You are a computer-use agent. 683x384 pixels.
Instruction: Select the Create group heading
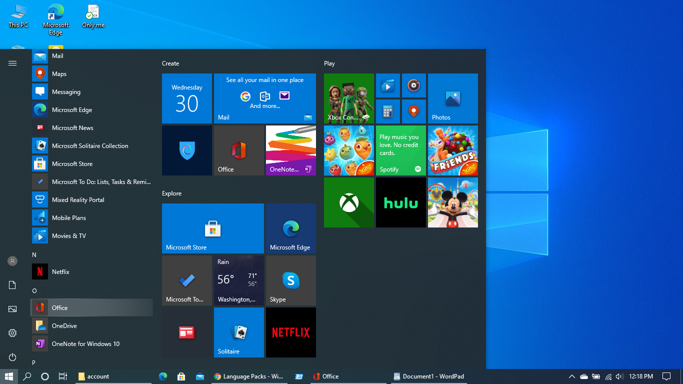click(170, 63)
